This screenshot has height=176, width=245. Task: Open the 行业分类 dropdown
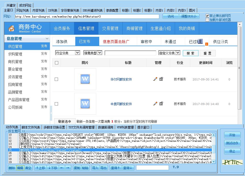[x=68, y=53]
